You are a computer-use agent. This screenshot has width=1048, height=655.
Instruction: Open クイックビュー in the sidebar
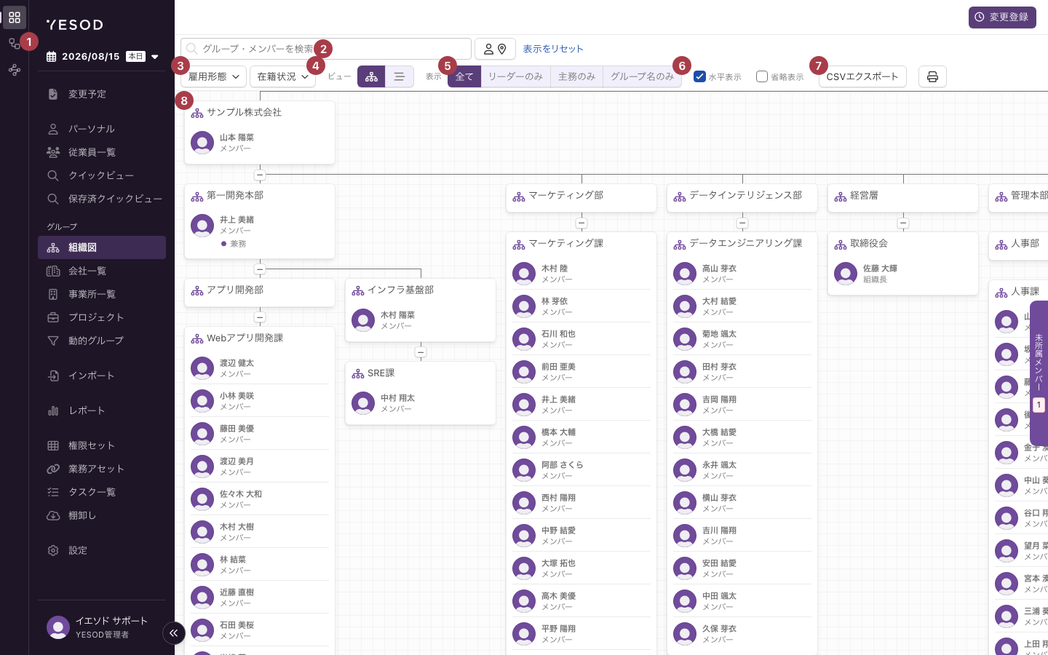[102, 175]
